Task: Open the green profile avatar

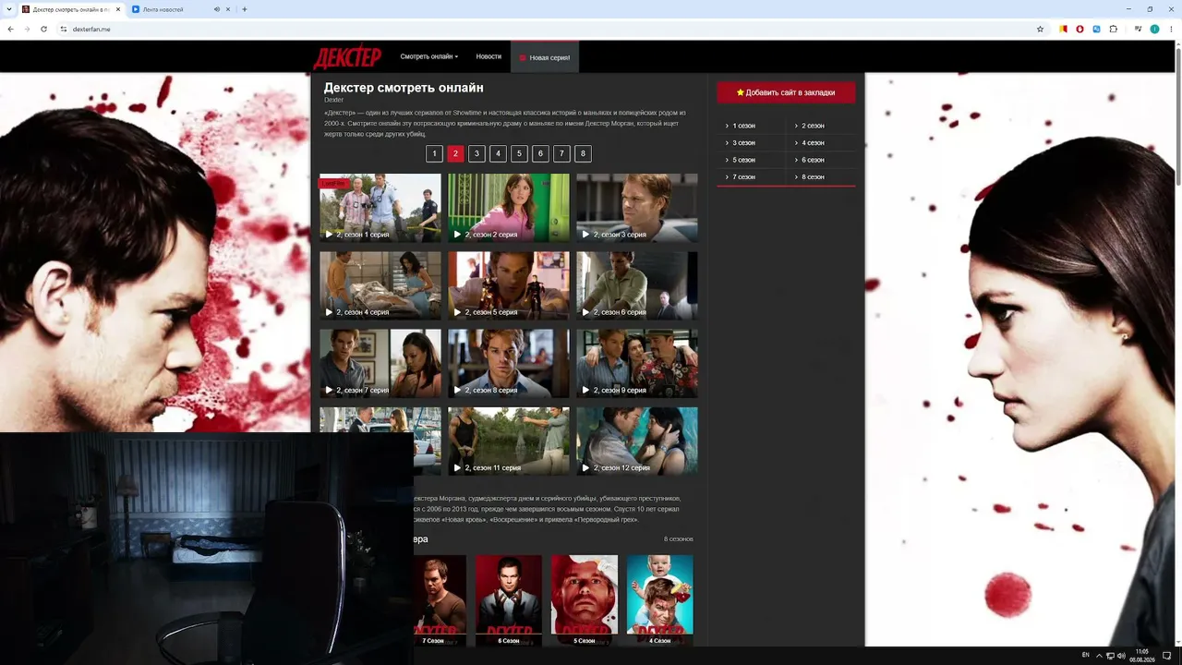Action: tap(1154, 29)
